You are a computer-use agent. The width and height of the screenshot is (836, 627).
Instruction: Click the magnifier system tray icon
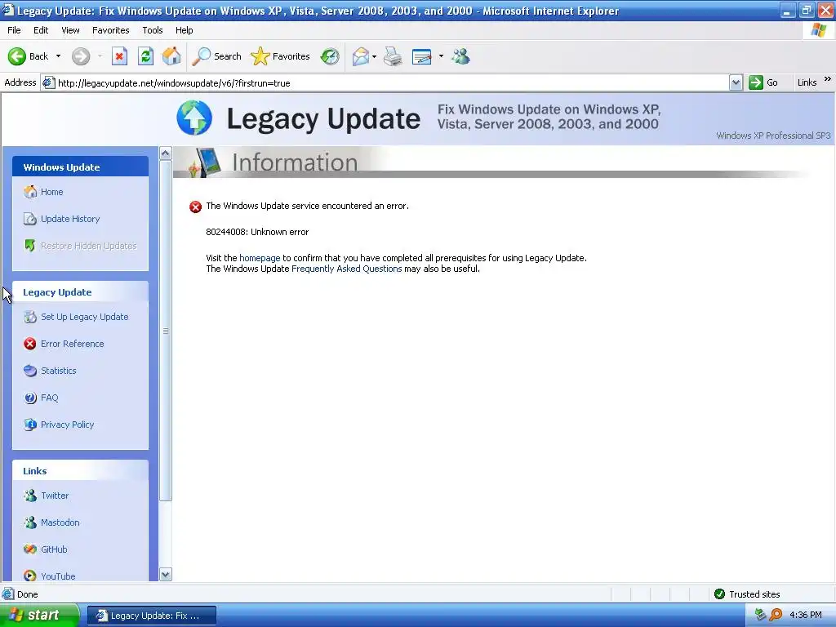coord(776,616)
